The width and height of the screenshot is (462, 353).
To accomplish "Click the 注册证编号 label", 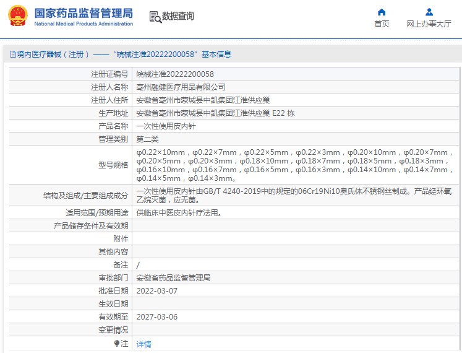I will (109, 74).
